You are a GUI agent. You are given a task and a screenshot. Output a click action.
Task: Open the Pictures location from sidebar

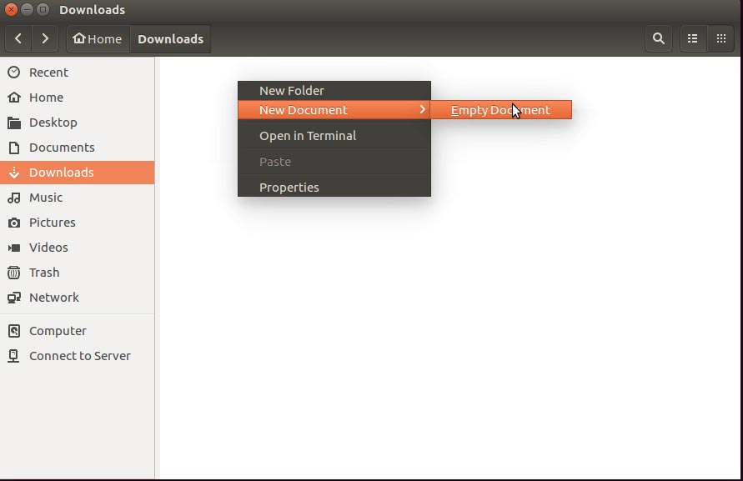(x=55, y=223)
